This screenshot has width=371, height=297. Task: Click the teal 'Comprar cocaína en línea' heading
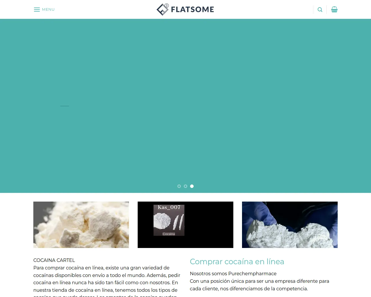click(x=237, y=262)
